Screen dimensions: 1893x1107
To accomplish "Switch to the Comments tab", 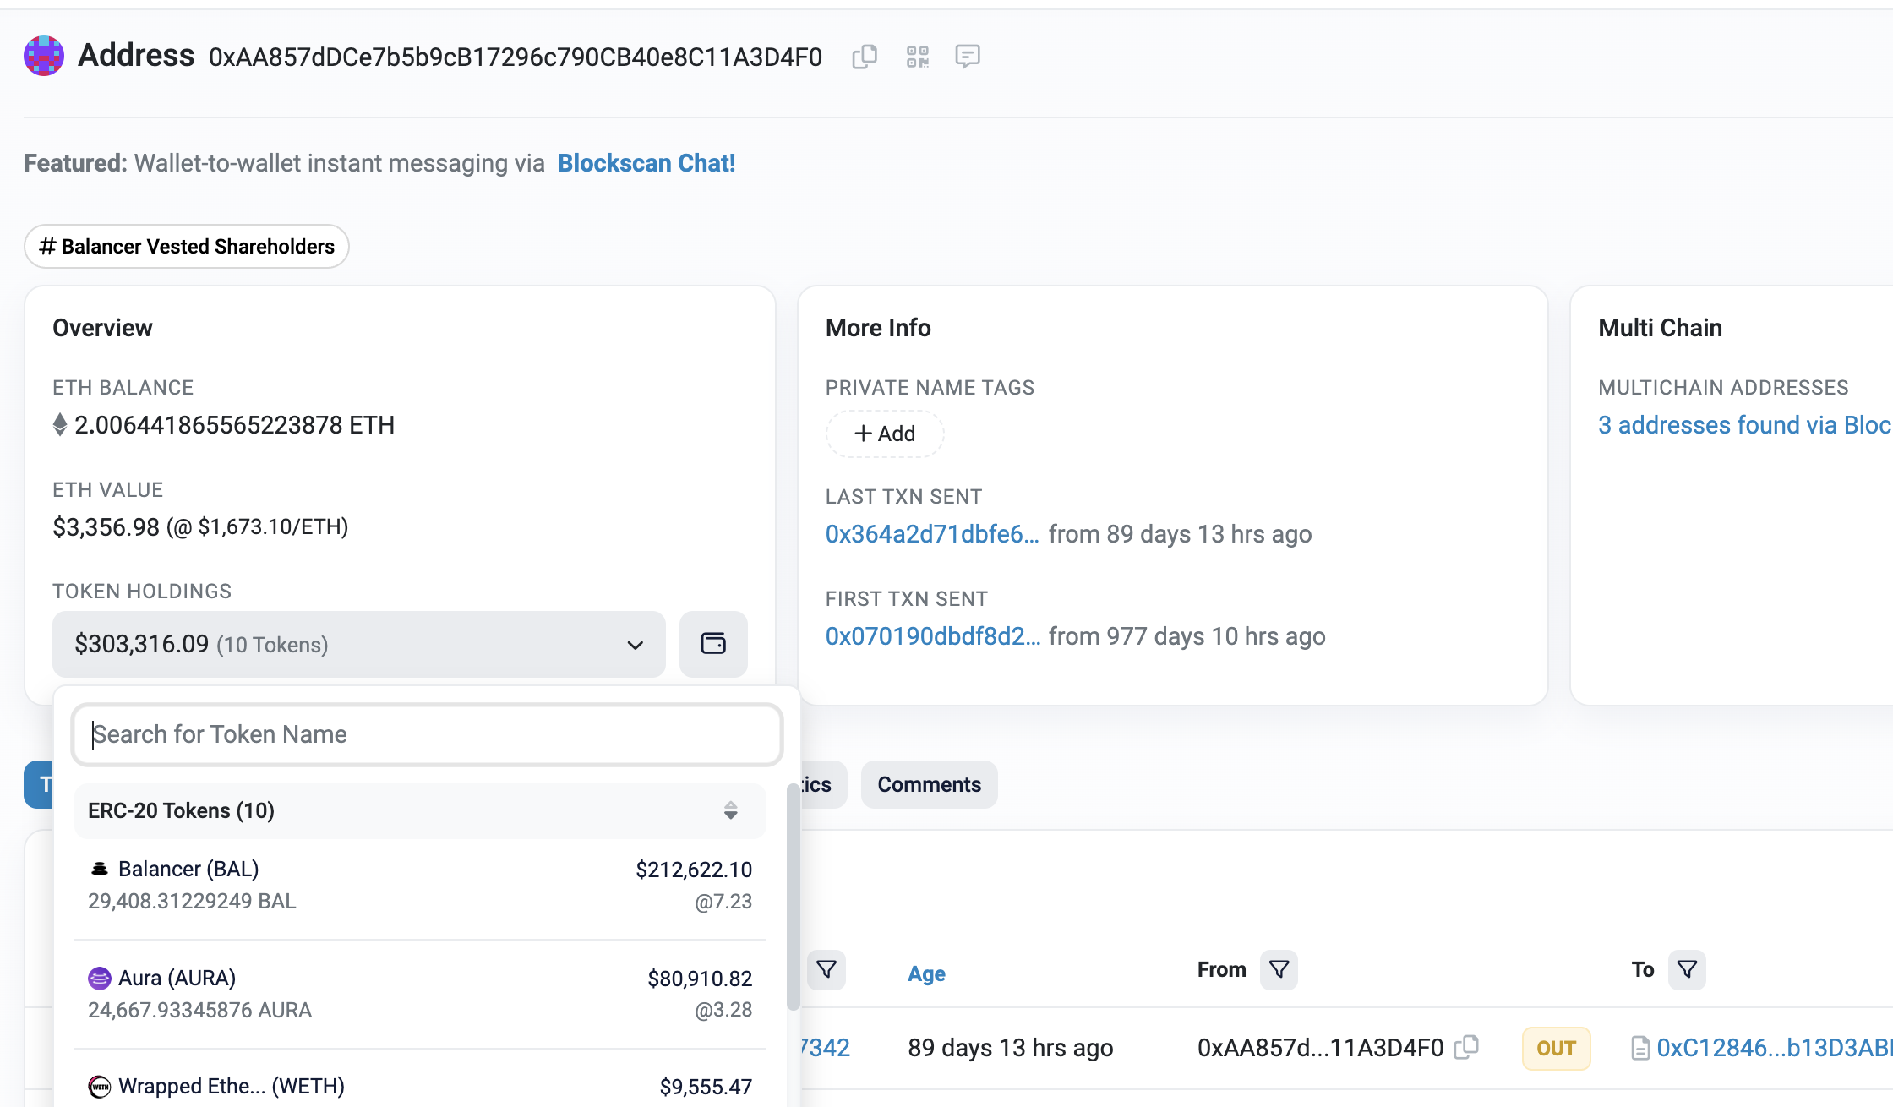I will click(929, 784).
